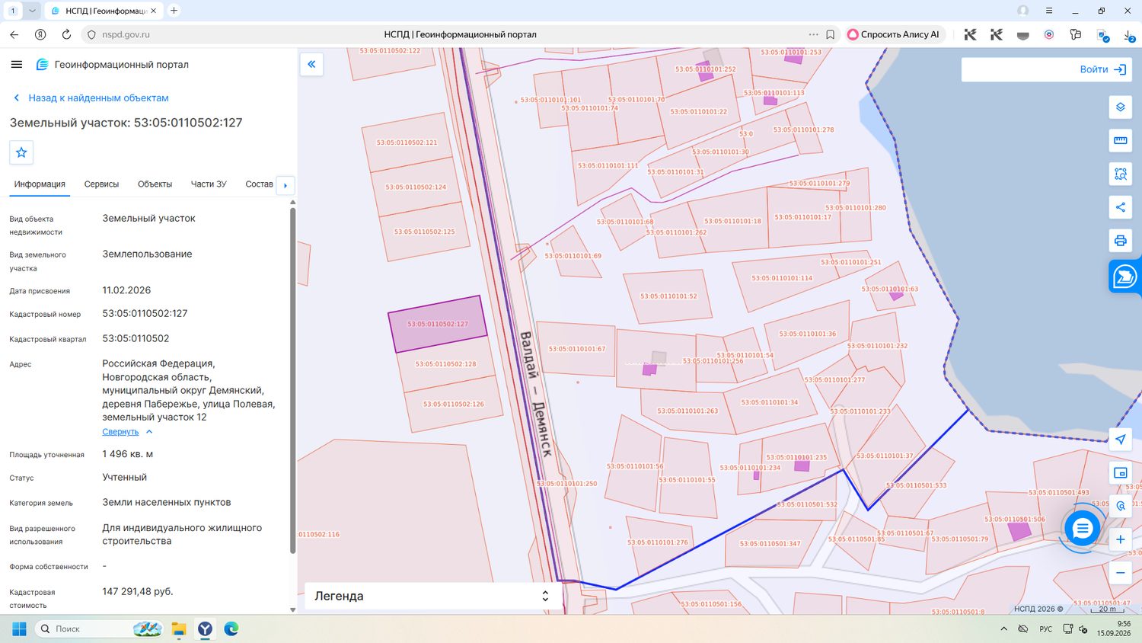Open the overview mini-map icon
This screenshot has width=1142, height=643.
coord(1120,473)
